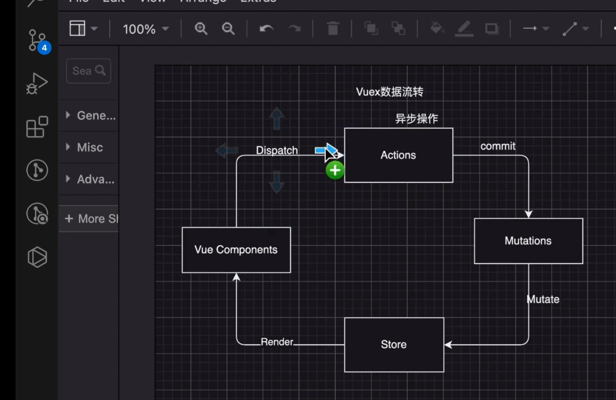Click the shape search field
This screenshot has width=616, height=400.
click(89, 71)
